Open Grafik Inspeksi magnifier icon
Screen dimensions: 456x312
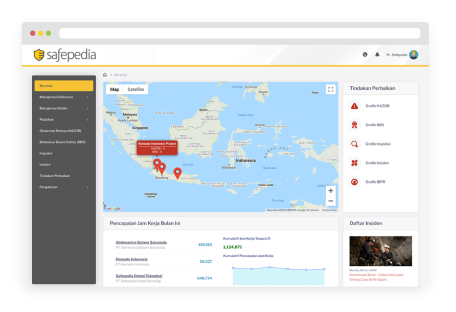pos(354,144)
